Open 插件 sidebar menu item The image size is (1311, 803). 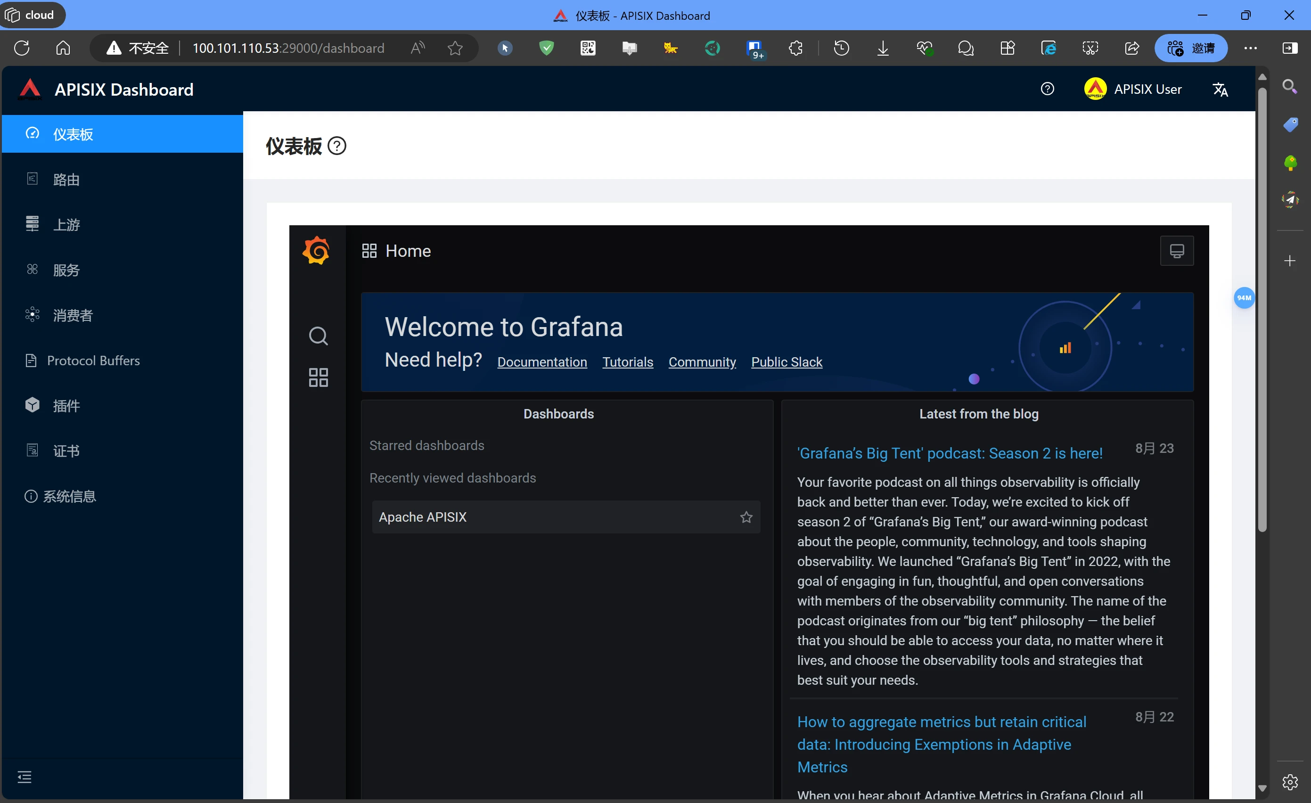(66, 405)
